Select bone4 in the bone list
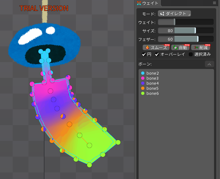This screenshot has height=179, width=220. (153, 83)
